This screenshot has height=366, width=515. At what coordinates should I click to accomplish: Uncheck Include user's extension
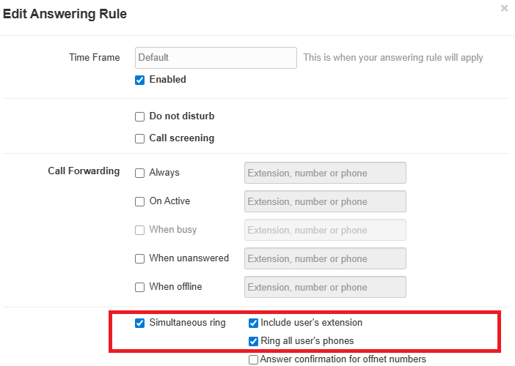[x=253, y=323]
